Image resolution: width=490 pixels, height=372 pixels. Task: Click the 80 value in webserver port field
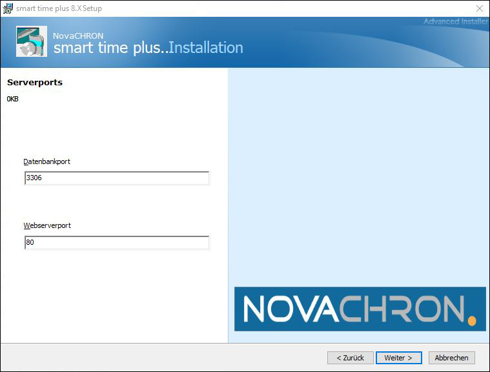(30, 242)
